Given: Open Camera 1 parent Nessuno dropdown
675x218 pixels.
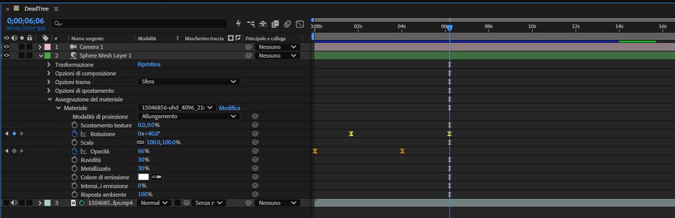Looking at the screenshot, I should (277, 47).
